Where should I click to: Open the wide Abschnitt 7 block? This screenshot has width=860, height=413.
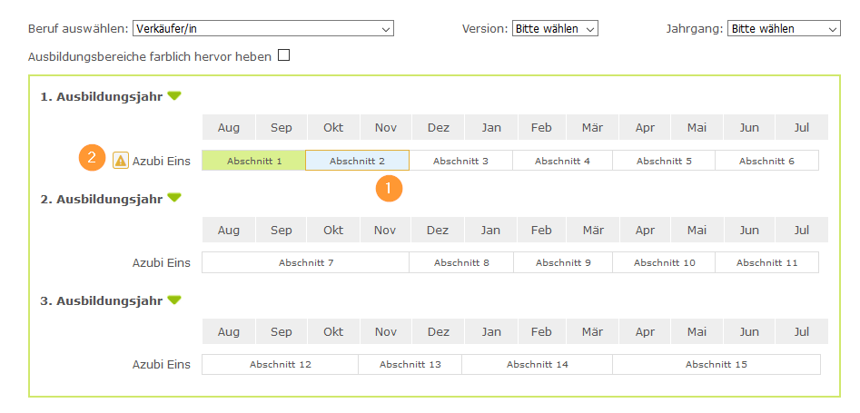[306, 262]
